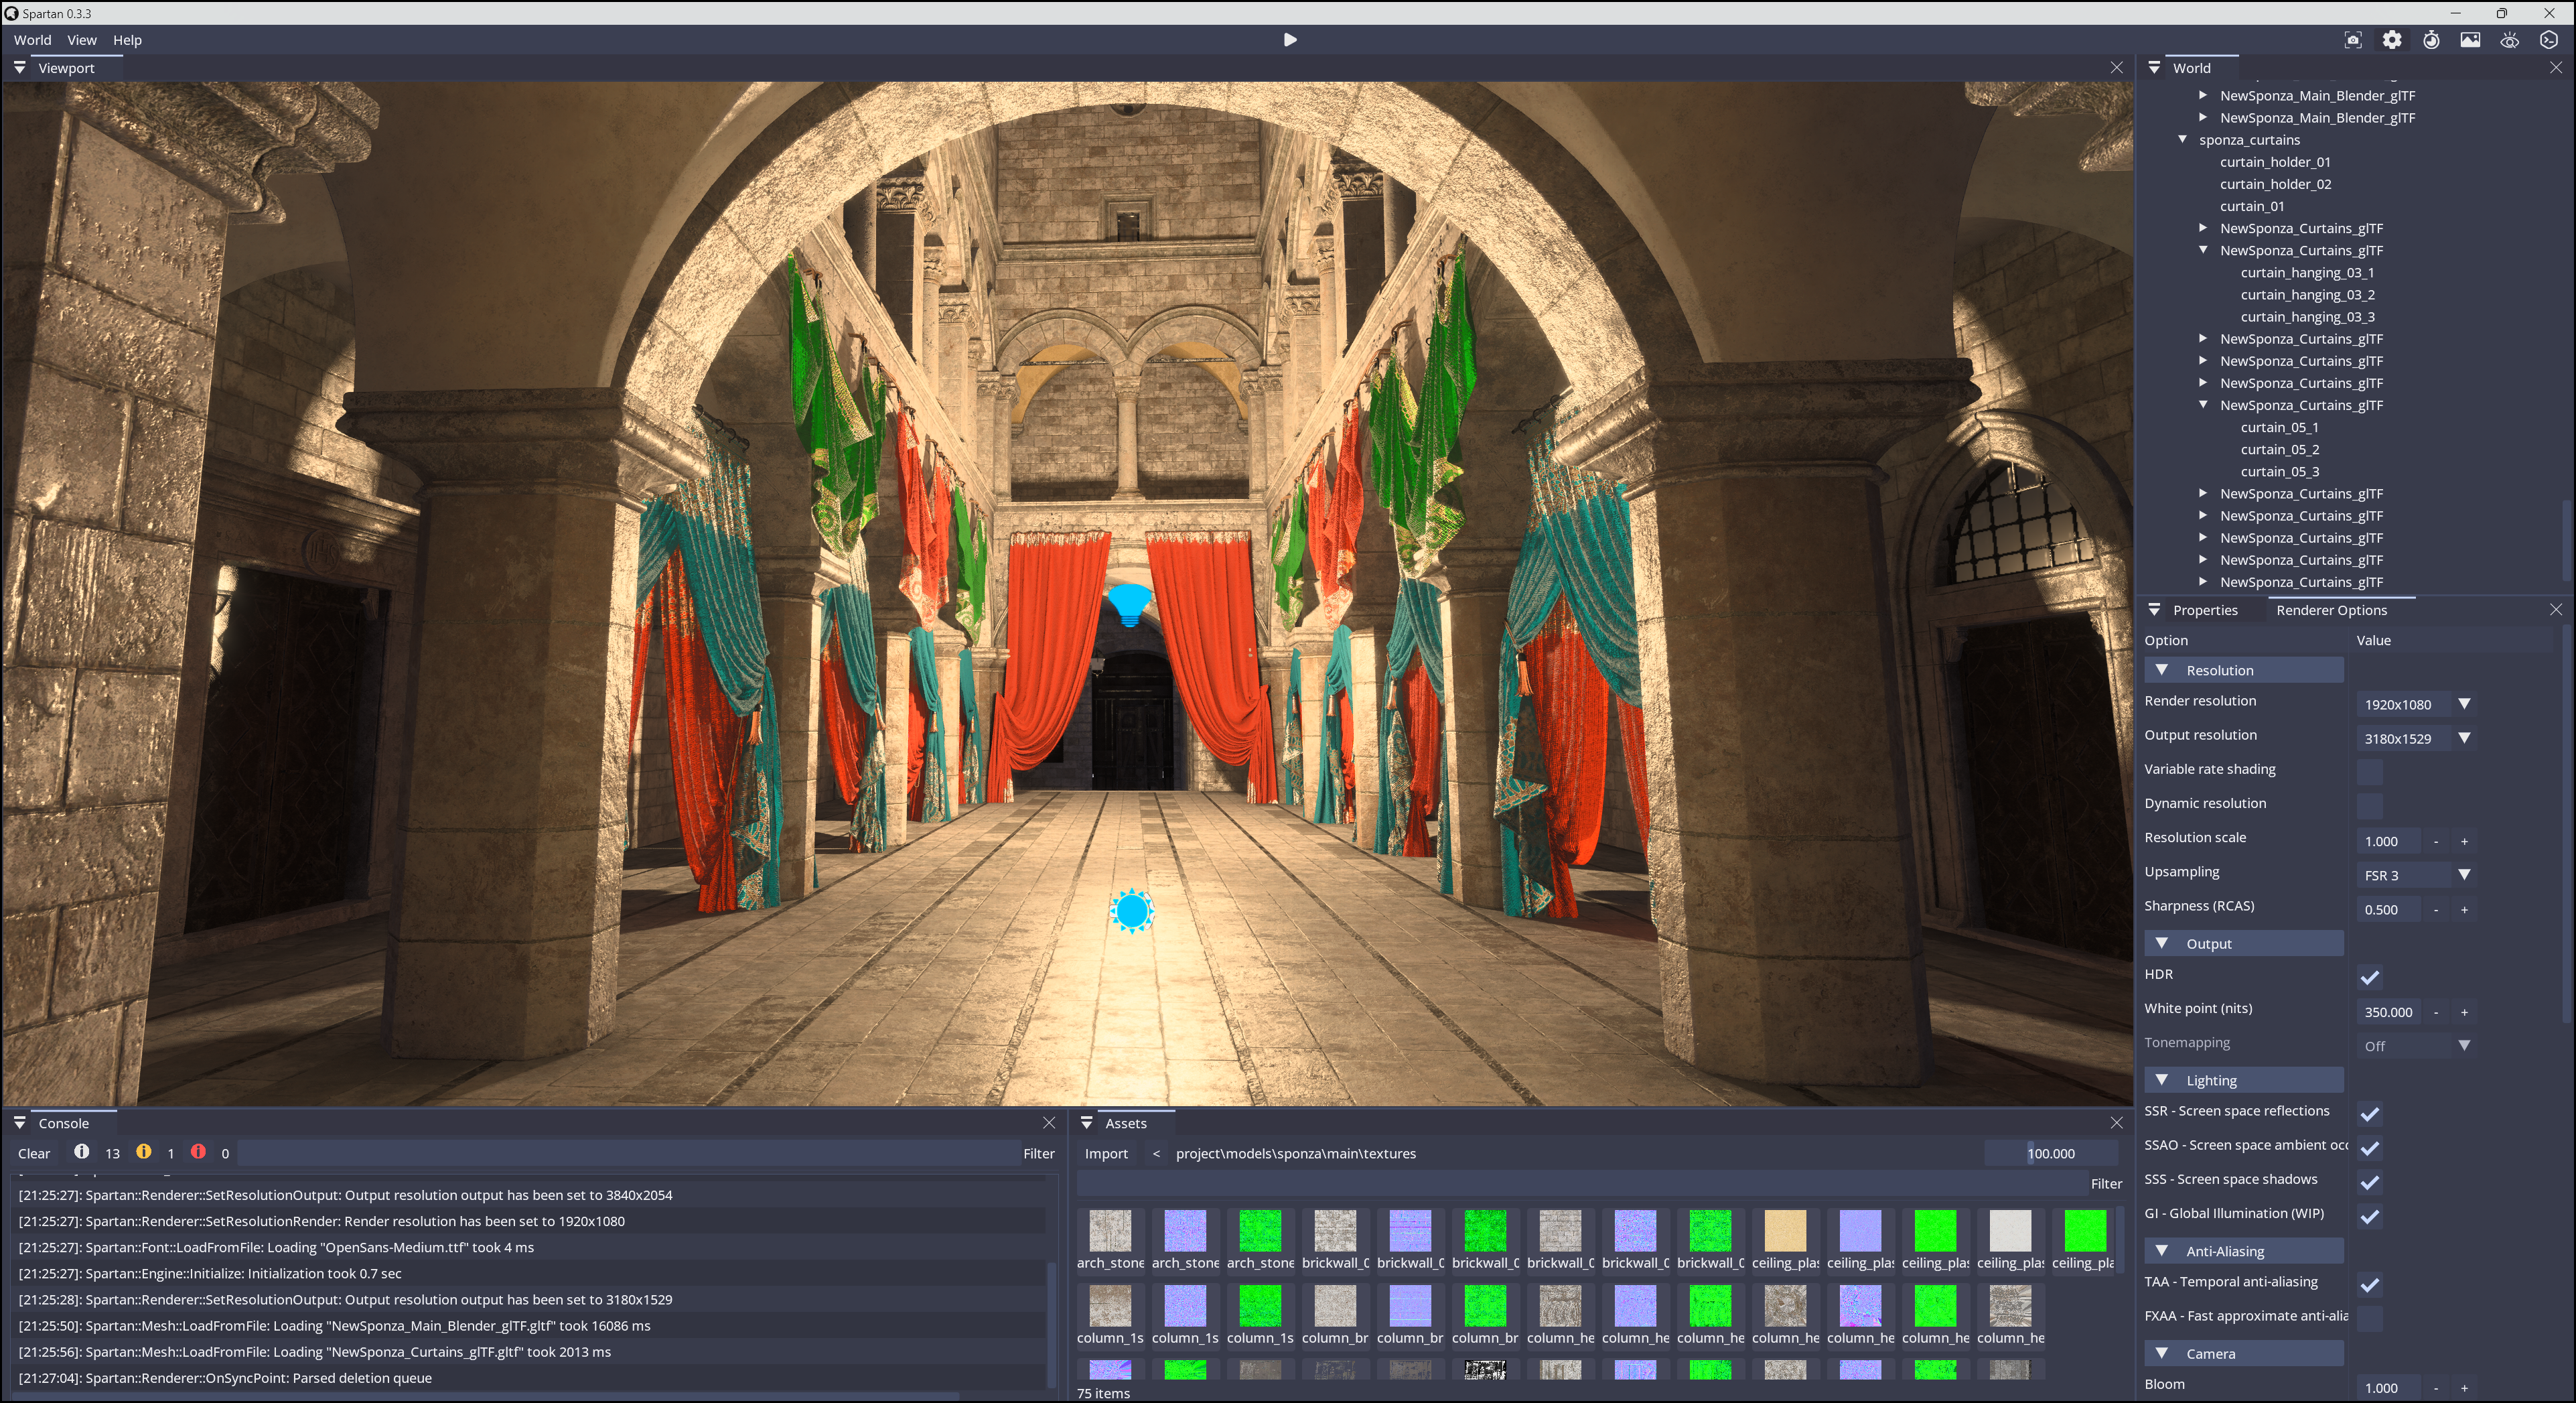Open the View menu

click(81, 40)
